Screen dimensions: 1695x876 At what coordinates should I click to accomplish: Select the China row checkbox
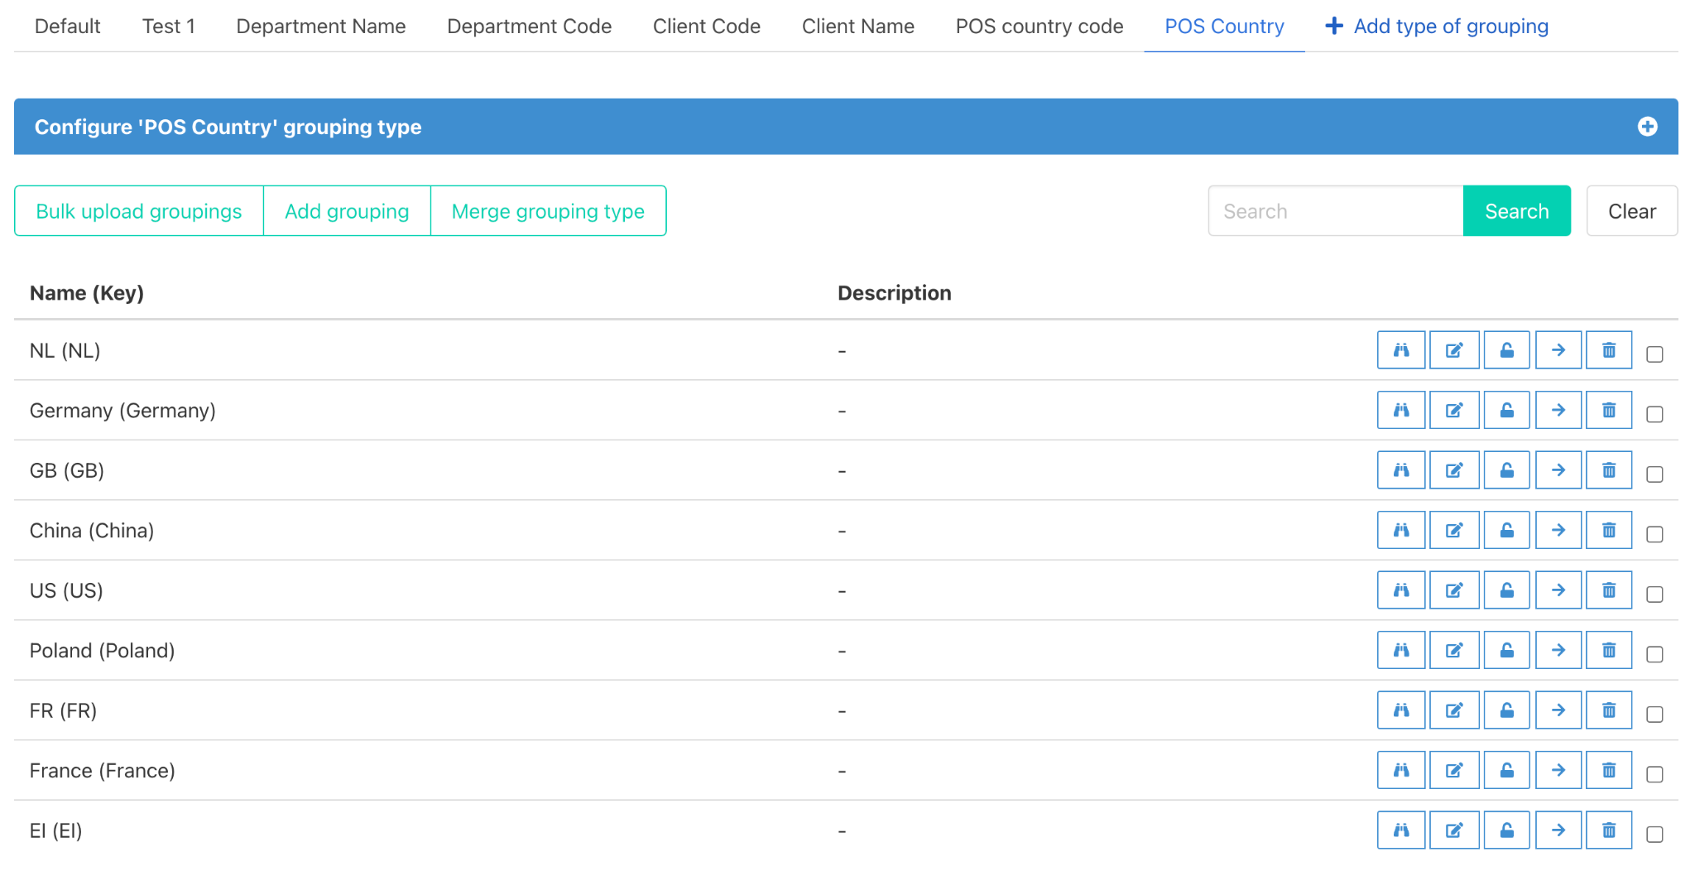pyautogui.click(x=1654, y=534)
